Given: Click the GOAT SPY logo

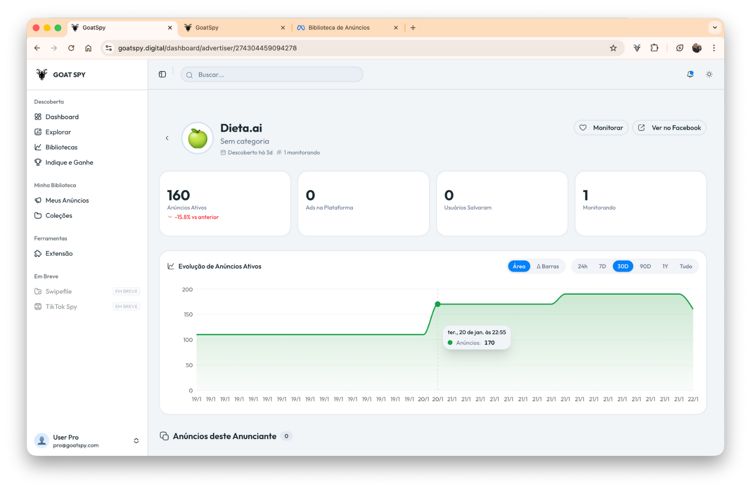Looking at the screenshot, I should pos(61,74).
